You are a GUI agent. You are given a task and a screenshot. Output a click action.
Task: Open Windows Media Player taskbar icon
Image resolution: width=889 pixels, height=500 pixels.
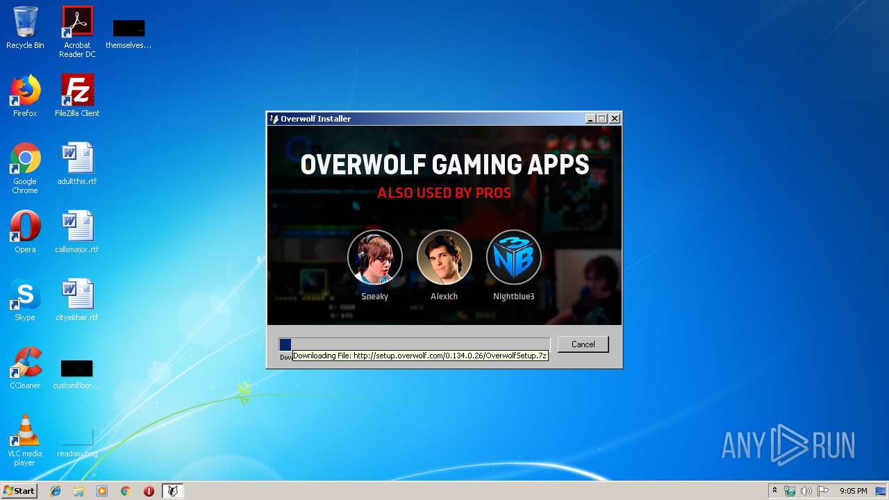point(102,491)
